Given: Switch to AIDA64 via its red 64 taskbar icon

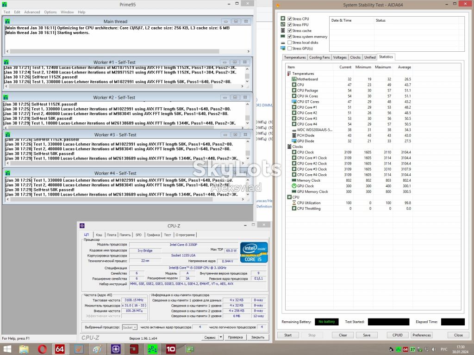Looking at the screenshot, I should (60, 349).
